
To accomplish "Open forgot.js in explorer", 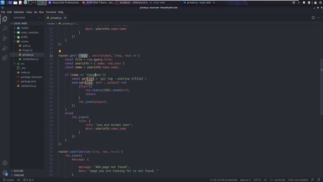I will coord(27,51).
